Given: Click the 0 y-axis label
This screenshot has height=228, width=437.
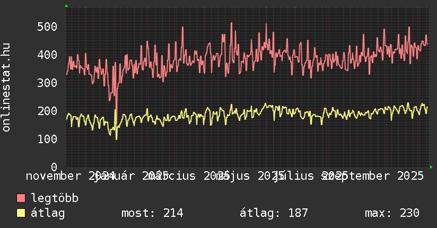Looking at the screenshot, I should point(54,167).
